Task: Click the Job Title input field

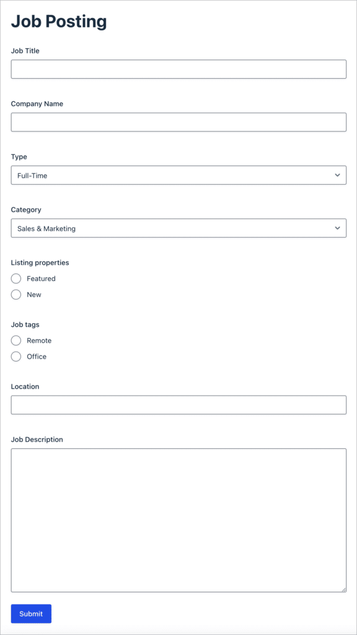Action: coord(178,69)
